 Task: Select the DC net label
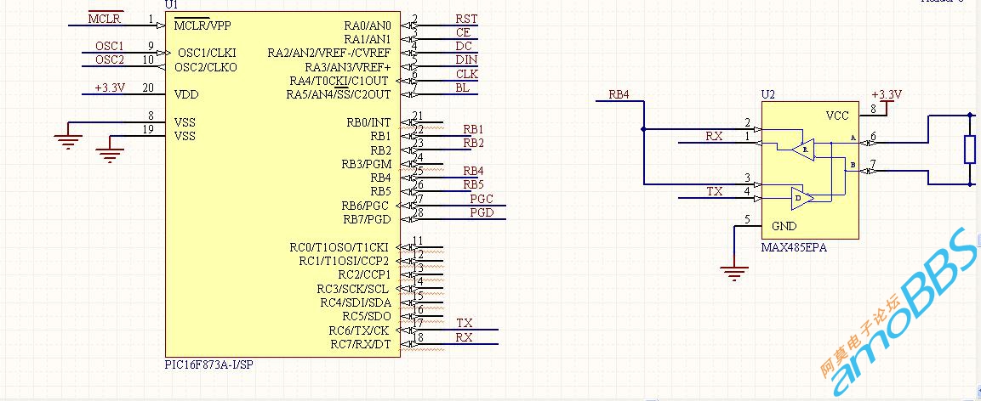tap(464, 46)
